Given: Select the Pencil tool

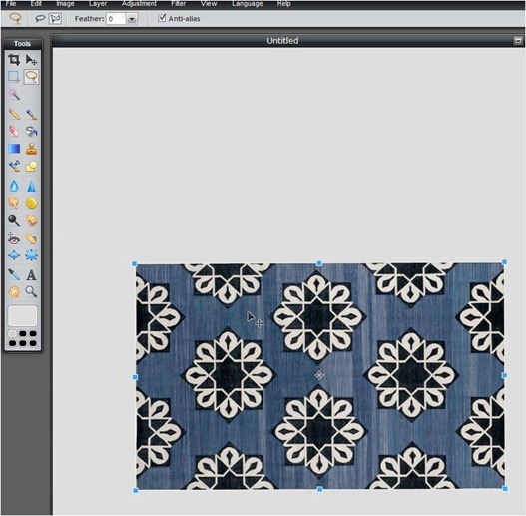Looking at the screenshot, I should [14, 114].
